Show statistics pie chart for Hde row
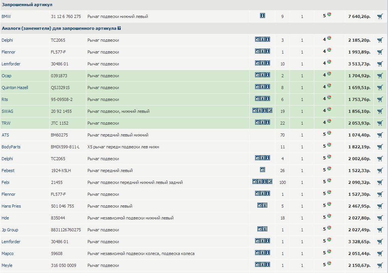388x273 pixels. point(329,216)
